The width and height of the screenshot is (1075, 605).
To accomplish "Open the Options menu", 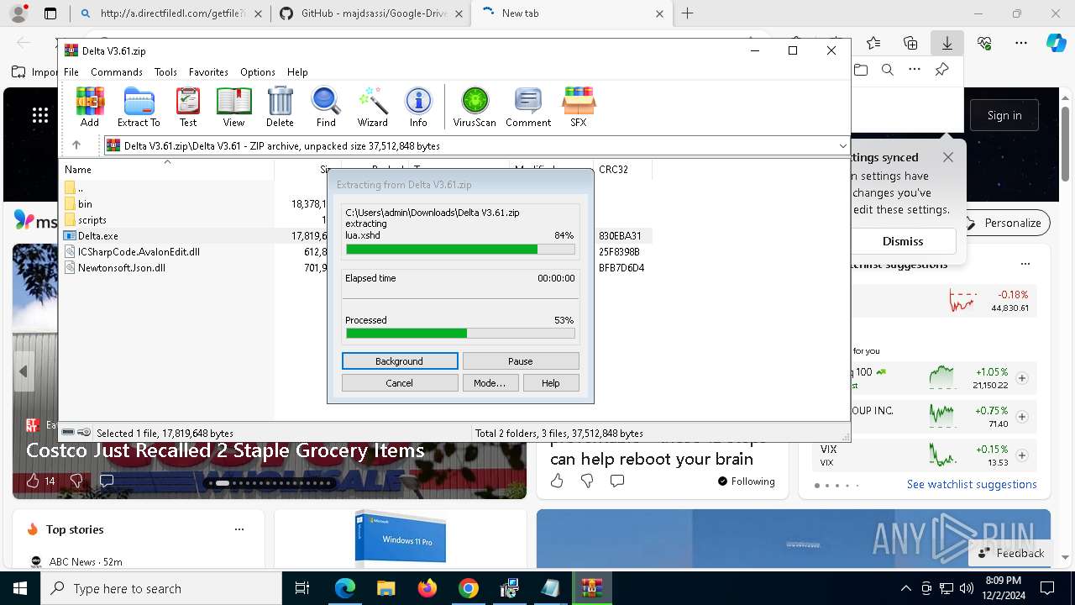I will 258,72.
